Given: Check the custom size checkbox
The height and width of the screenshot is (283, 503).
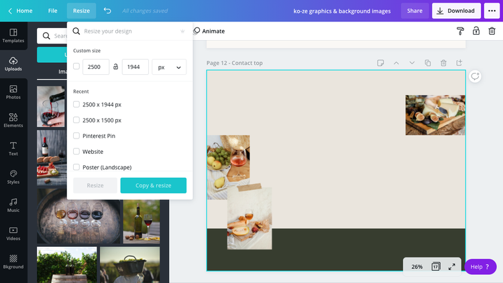Looking at the screenshot, I should [x=76, y=66].
